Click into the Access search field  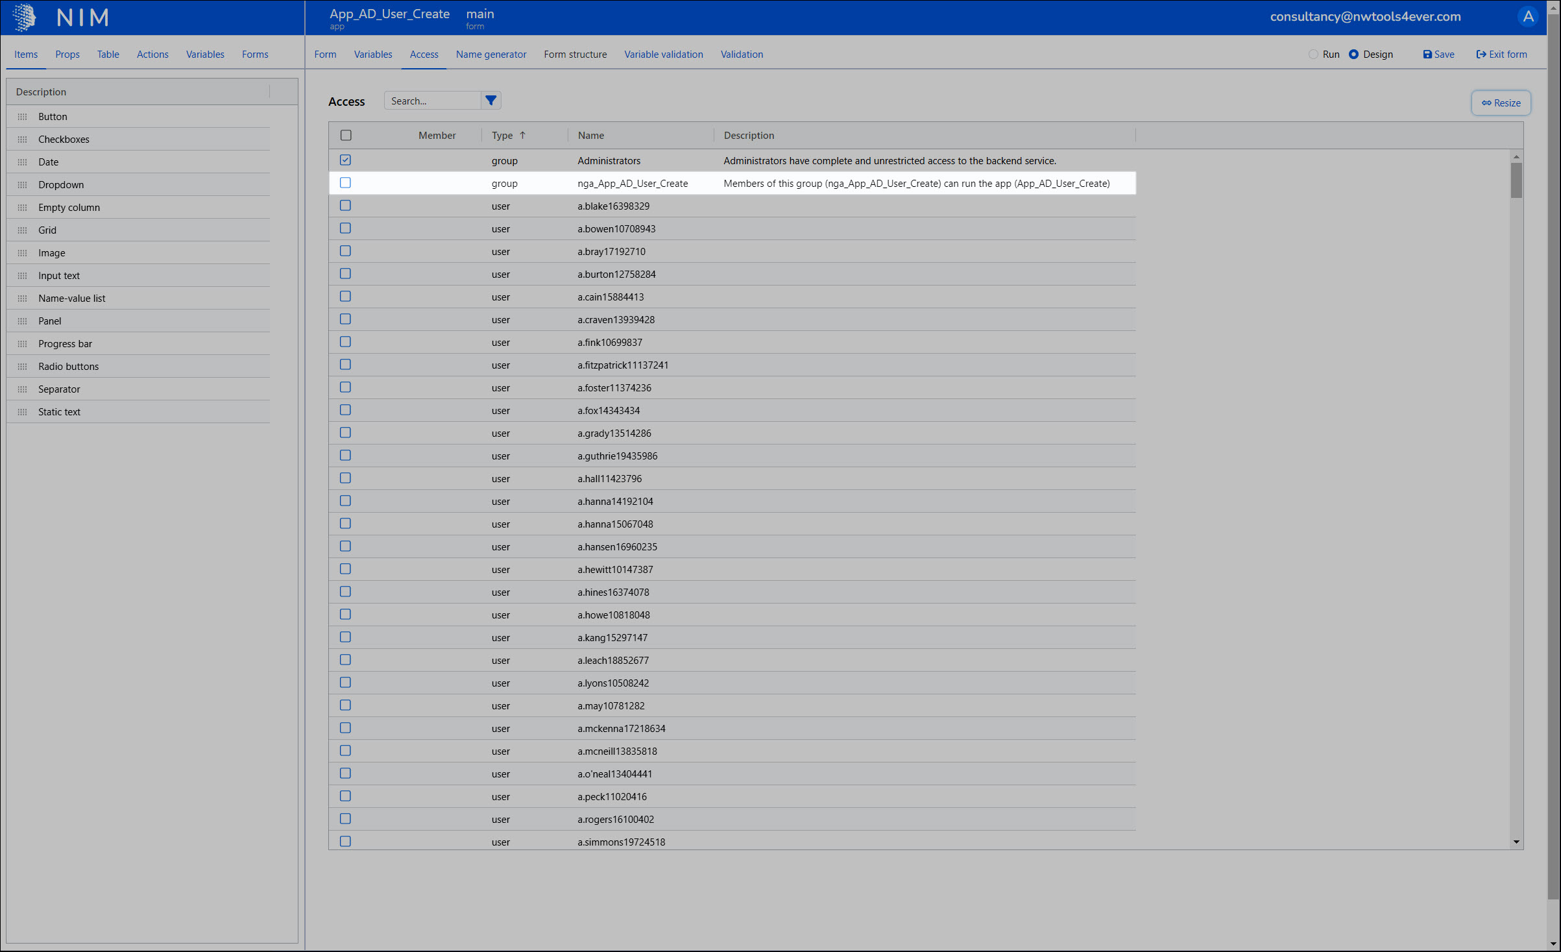tap(433, 101)
